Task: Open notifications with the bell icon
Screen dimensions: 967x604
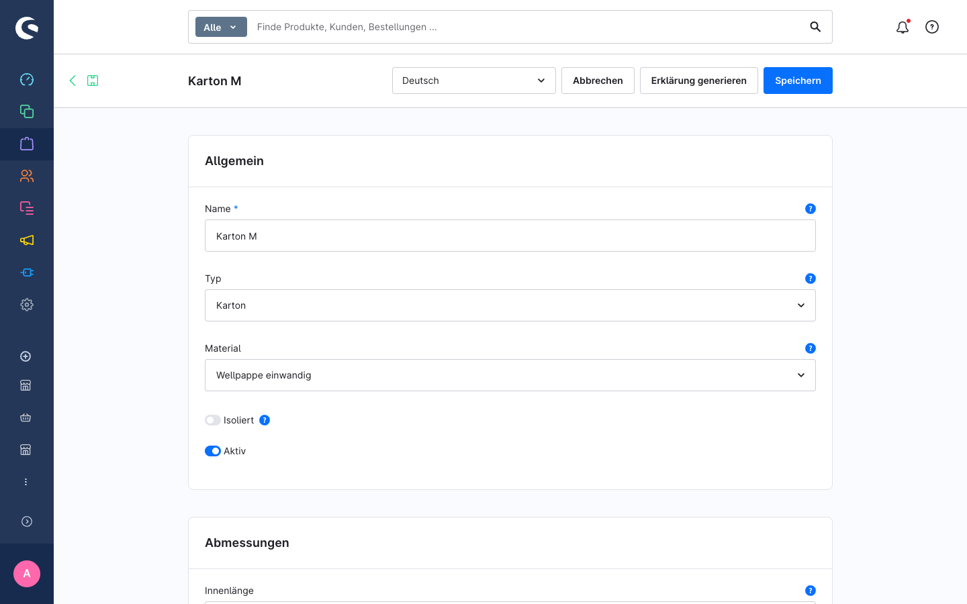Action: tap(903, 27)
